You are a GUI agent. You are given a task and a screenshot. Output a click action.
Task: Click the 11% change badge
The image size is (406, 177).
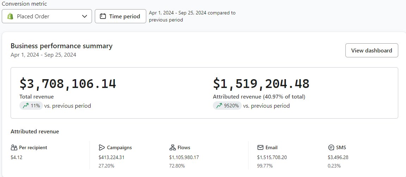point(31,106)
